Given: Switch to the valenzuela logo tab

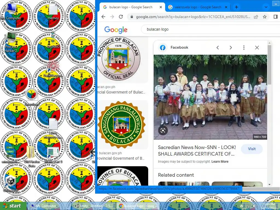Looking at the screenshot, I should [x=197, y=7].
